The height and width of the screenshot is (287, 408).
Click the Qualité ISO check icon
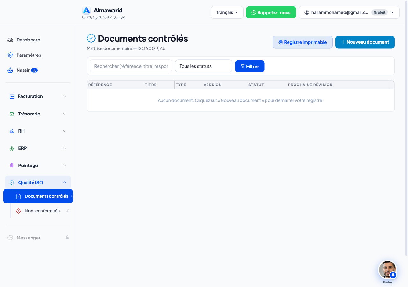click(12, 183)
